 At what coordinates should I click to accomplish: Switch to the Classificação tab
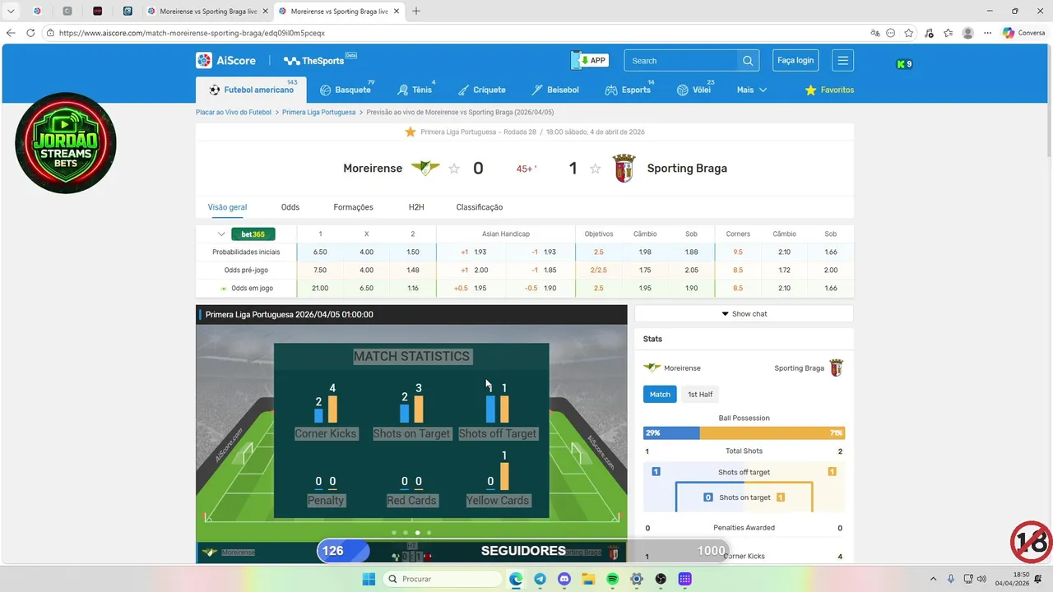tap(480, 207)
